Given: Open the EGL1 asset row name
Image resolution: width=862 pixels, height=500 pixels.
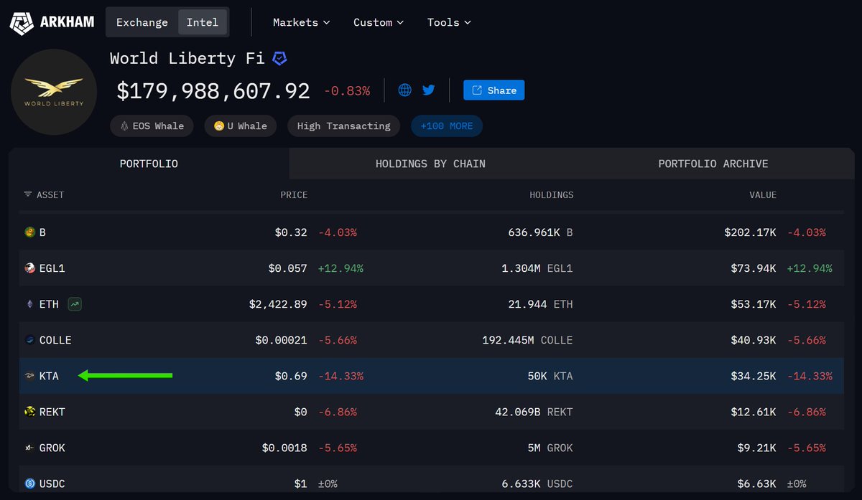Looking at the screenshot, I should tap(52, 268).
